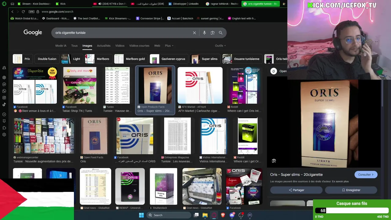Switch to the Vidéos courtes tab
Image resolution: width=391 pixels, height=220 pixels.
139,46
